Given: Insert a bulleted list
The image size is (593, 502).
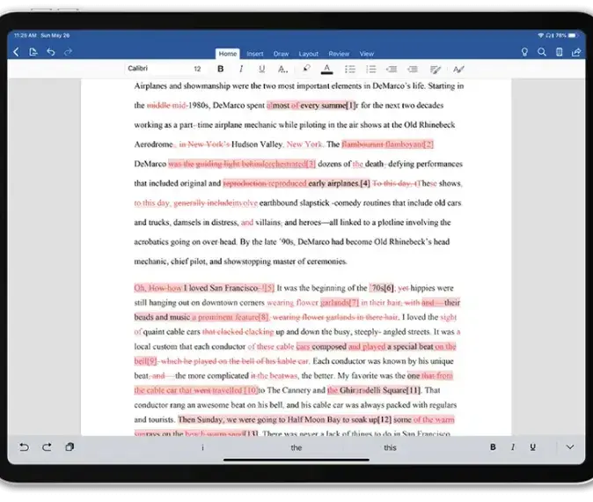Looking at the screenshot, I should click(350, 69).
